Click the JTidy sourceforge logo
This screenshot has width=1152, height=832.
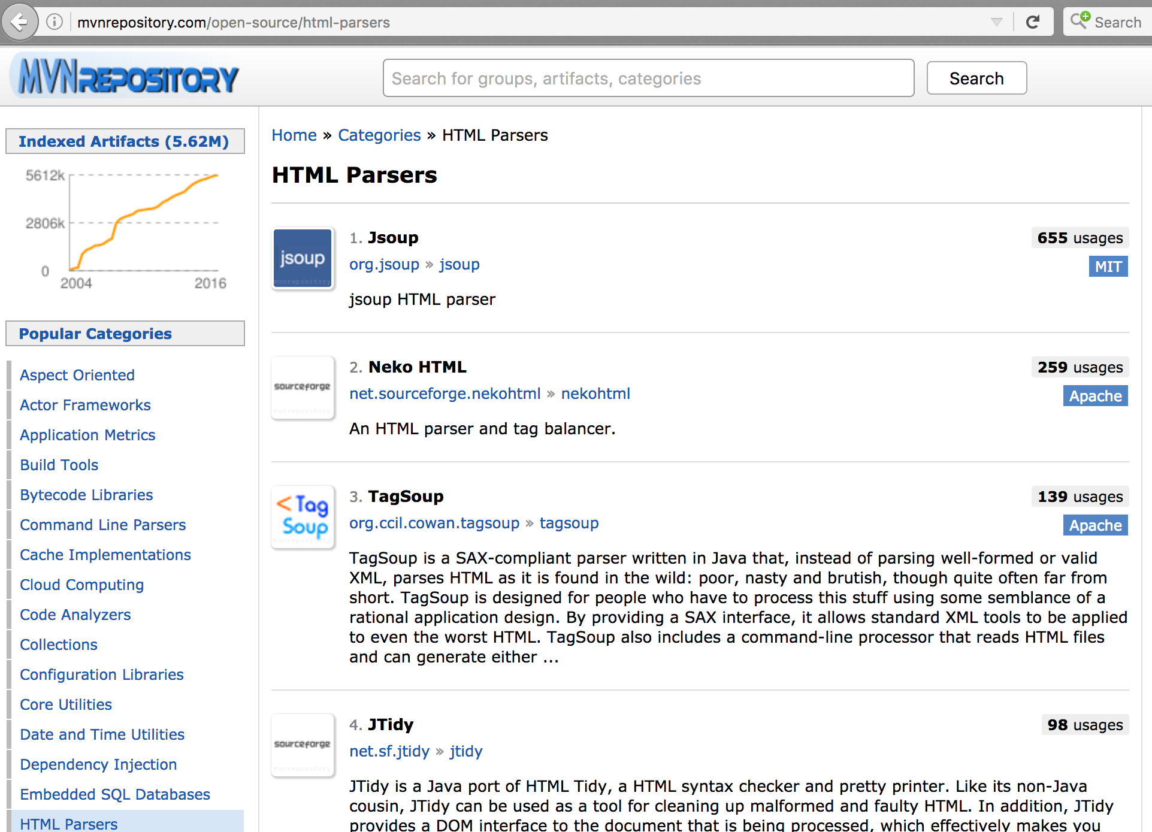point(303,745)
